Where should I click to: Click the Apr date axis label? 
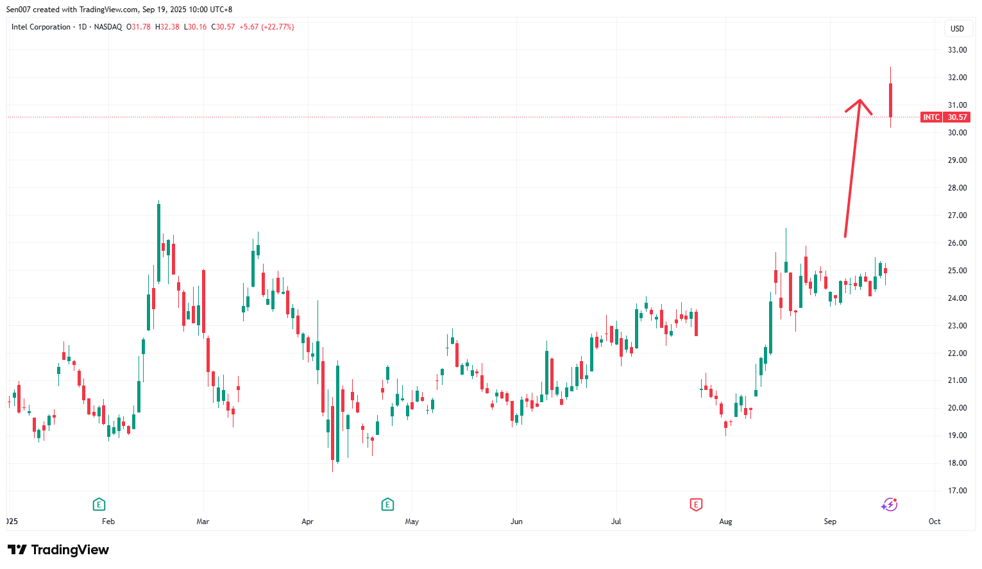click(x=307, y=522)
